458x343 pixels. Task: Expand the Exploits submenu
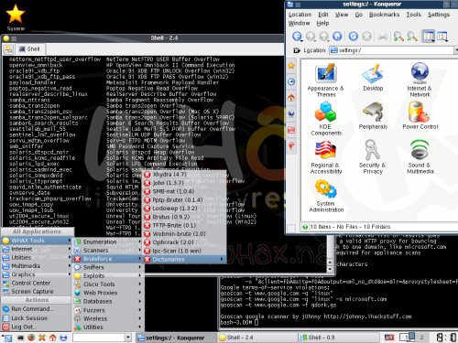click(108, 275)
